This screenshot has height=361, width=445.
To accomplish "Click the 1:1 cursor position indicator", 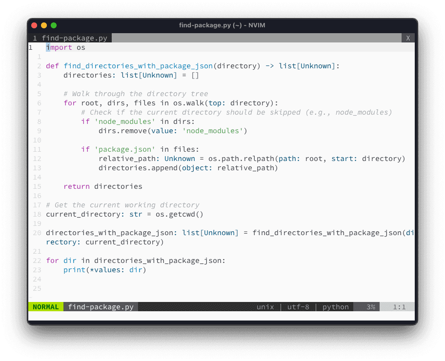I will click(x=399, y=307).
